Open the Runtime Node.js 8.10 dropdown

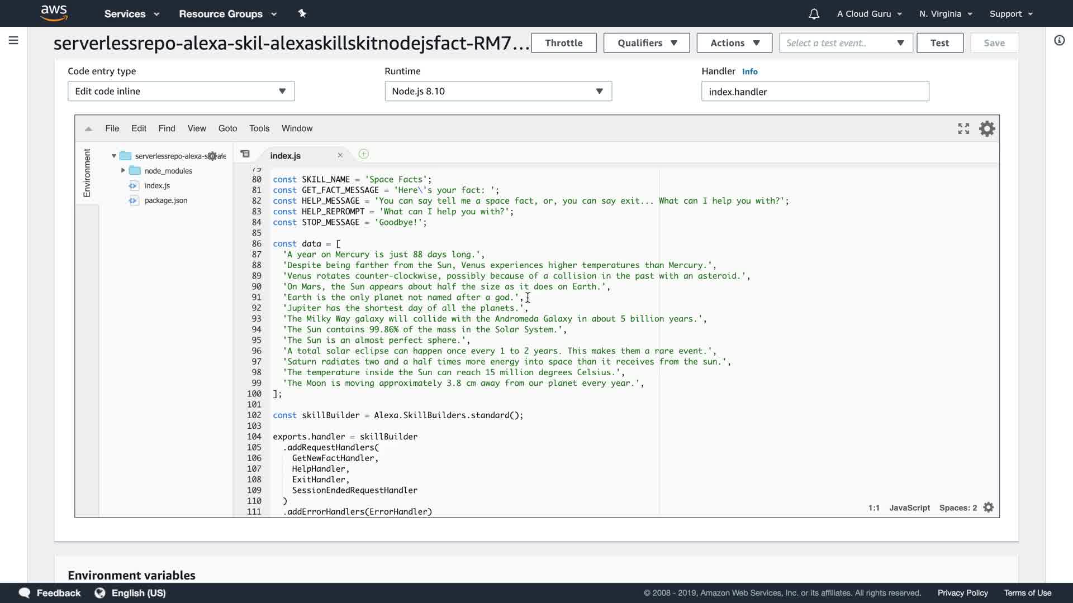(x=498, y=91)
